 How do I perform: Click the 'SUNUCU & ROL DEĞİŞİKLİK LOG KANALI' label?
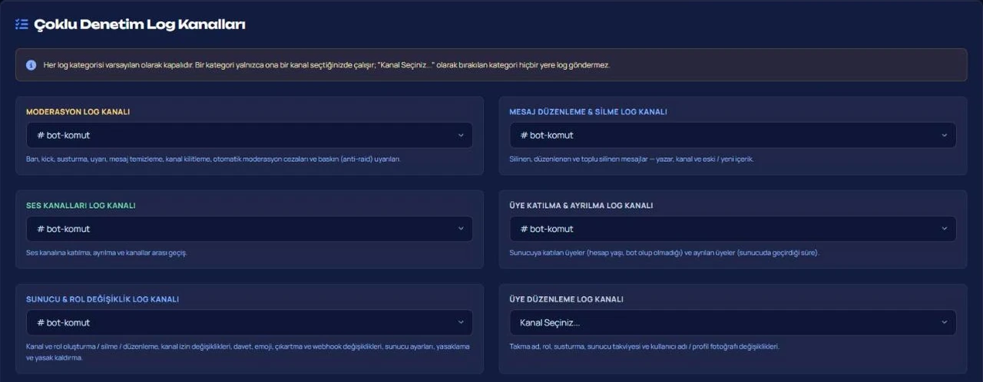102,299
